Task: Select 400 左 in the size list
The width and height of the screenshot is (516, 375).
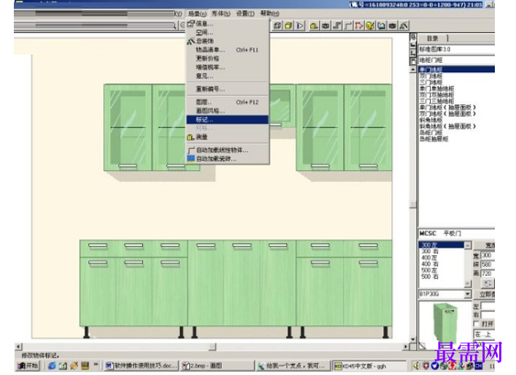Action: click(x=429, y=258)
